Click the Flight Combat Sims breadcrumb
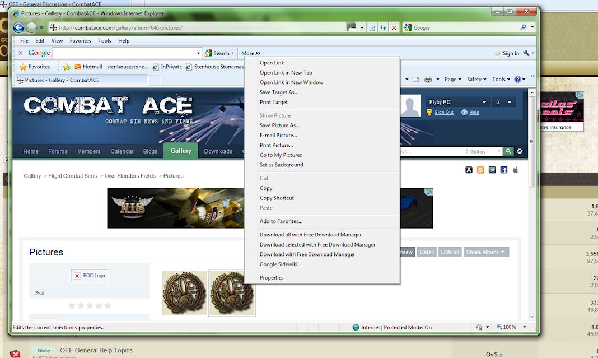The image size is (598, 358). [x=72, y=176]
